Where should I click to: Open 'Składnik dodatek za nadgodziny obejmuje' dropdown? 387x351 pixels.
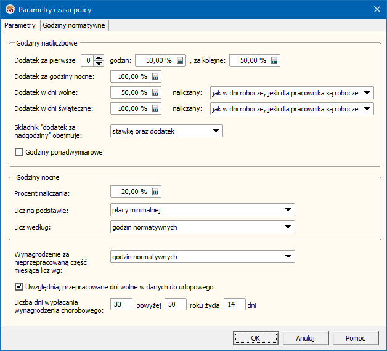click(x=216, y=131)
